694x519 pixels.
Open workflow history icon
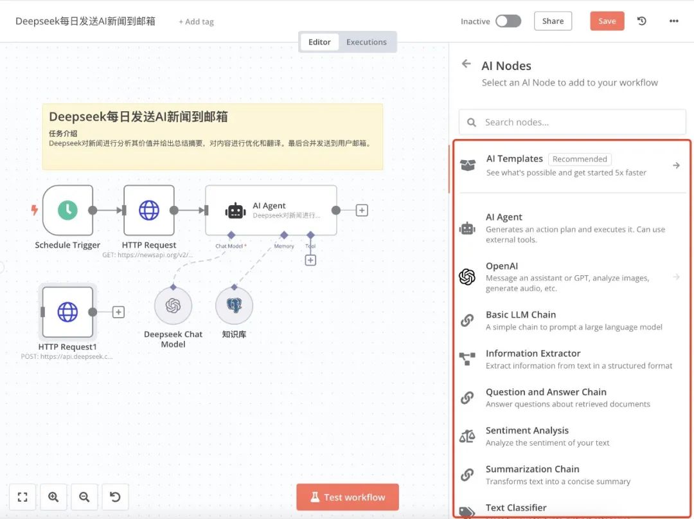coord(642,21)
